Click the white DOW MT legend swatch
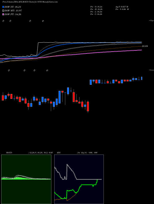The width and height of the screenshot is (154, 204). [3, 11]
